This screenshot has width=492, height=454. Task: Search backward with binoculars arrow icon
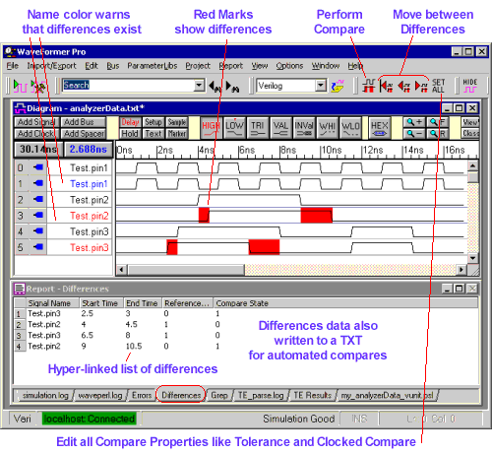coord(215,87)
